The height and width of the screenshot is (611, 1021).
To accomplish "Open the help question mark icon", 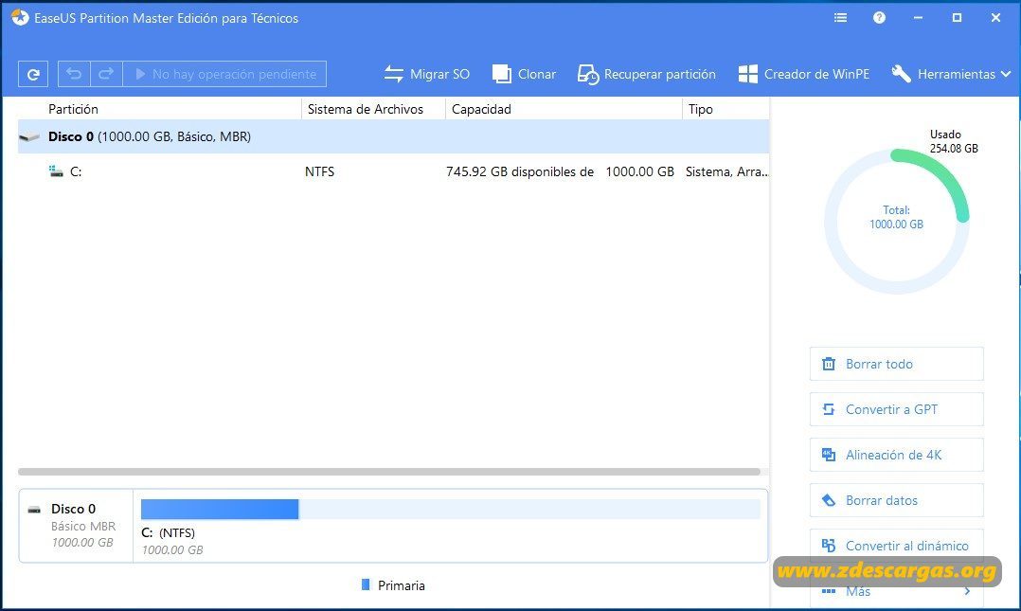I will (879, 18).
